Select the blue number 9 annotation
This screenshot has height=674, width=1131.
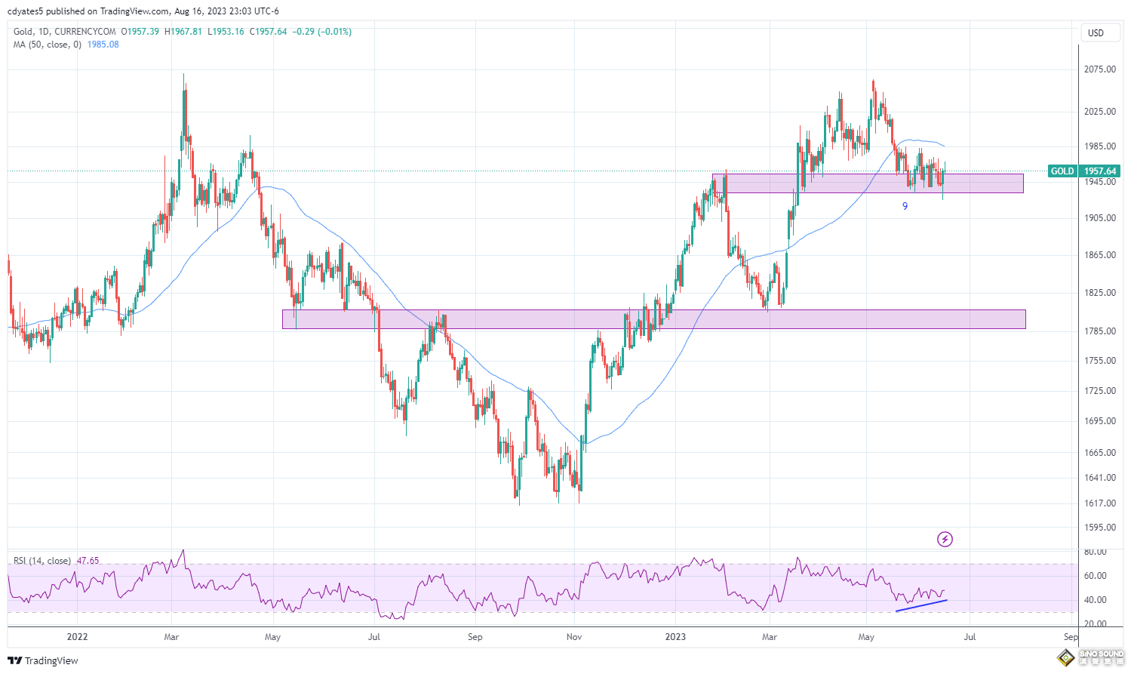tap(905, 206)
